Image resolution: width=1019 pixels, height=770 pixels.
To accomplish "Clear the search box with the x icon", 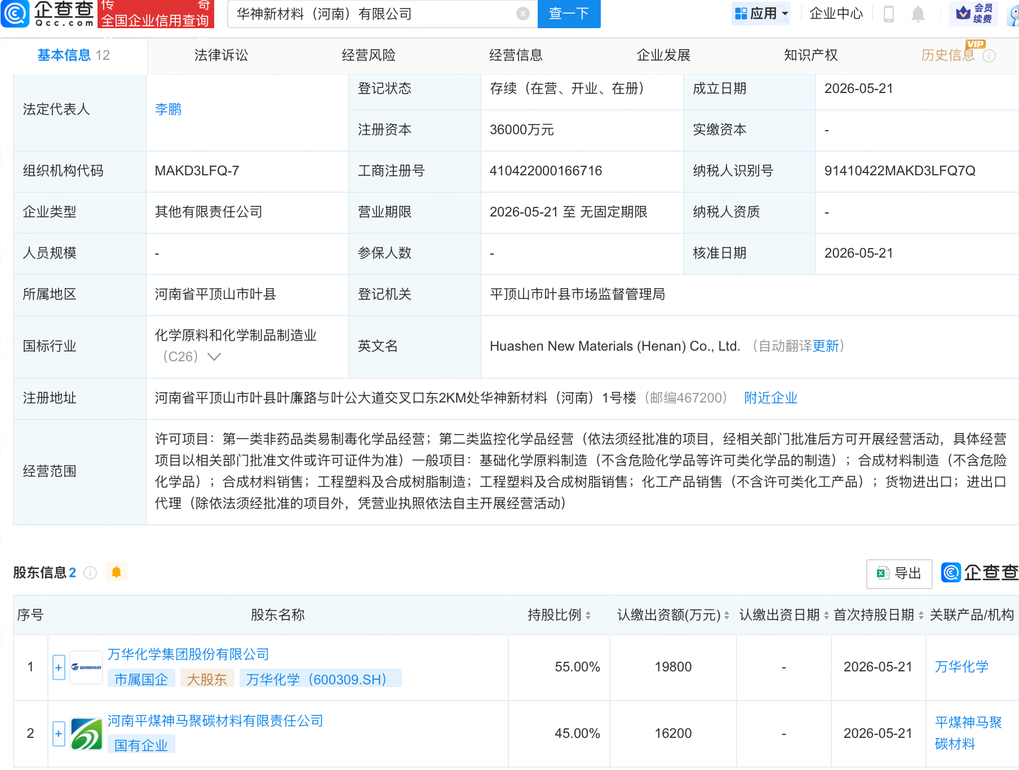I will [523, 14].
